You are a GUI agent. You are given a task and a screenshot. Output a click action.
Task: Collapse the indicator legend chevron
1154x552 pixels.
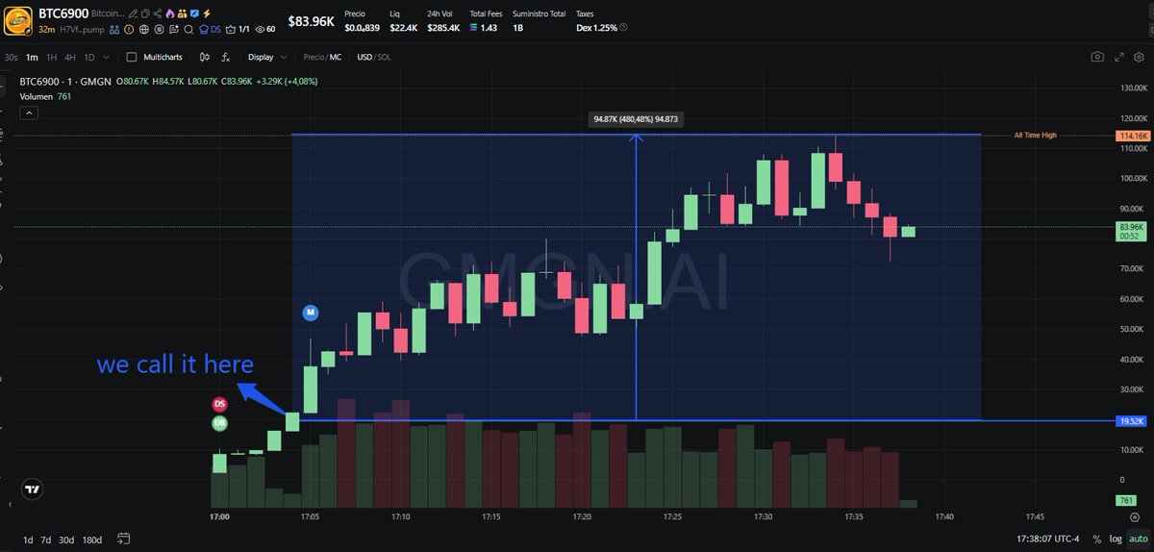pos(29,113)
